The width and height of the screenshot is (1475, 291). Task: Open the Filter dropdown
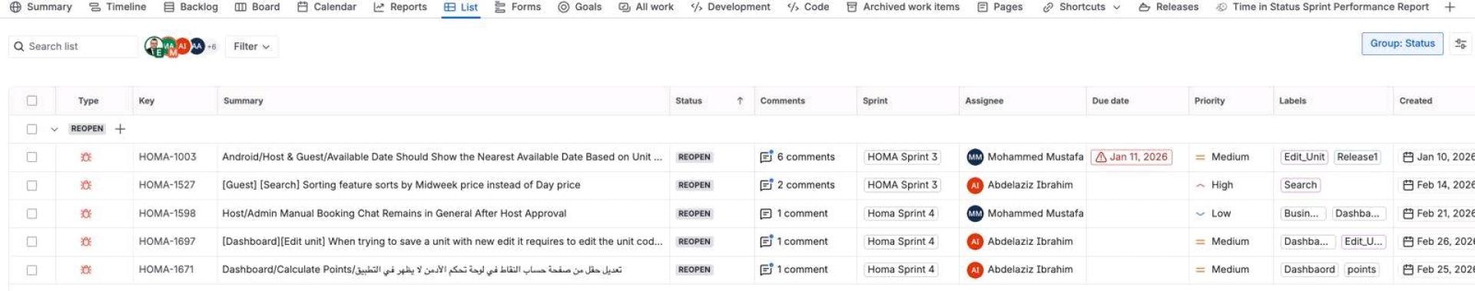pyautogui.click(x=251, y=46)
